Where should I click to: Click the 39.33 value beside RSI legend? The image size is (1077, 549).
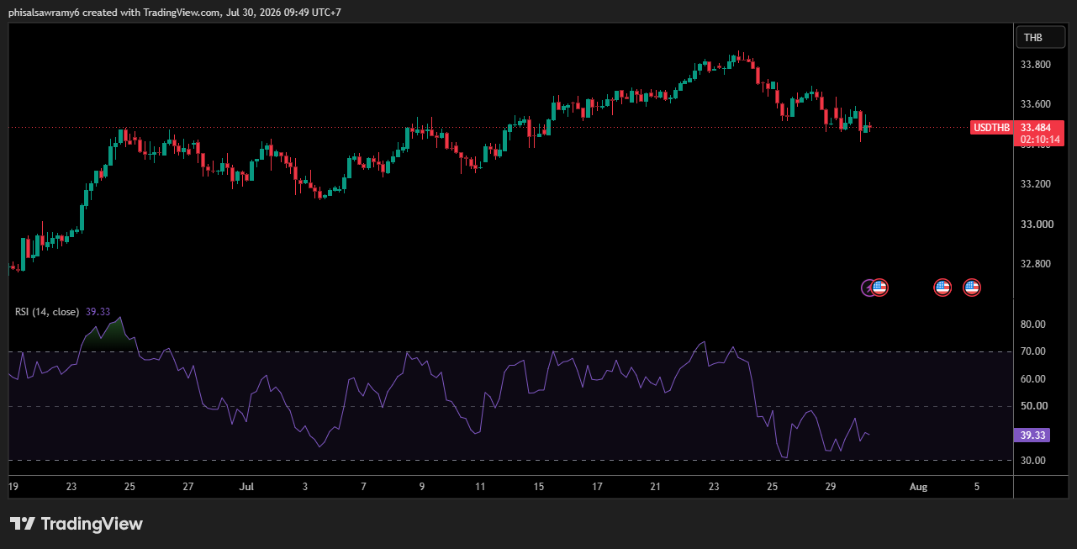[98, 311]
